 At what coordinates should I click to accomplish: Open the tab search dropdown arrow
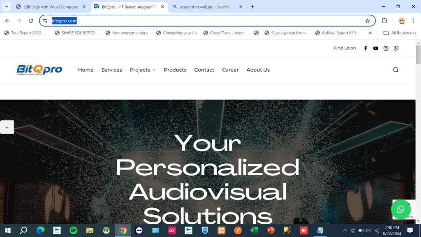[x=7, y=7]
